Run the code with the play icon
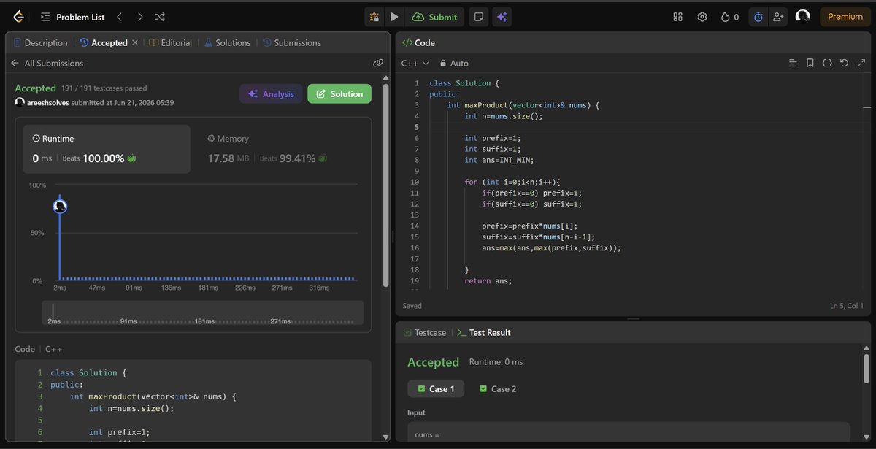 click(x=394, y=16)
